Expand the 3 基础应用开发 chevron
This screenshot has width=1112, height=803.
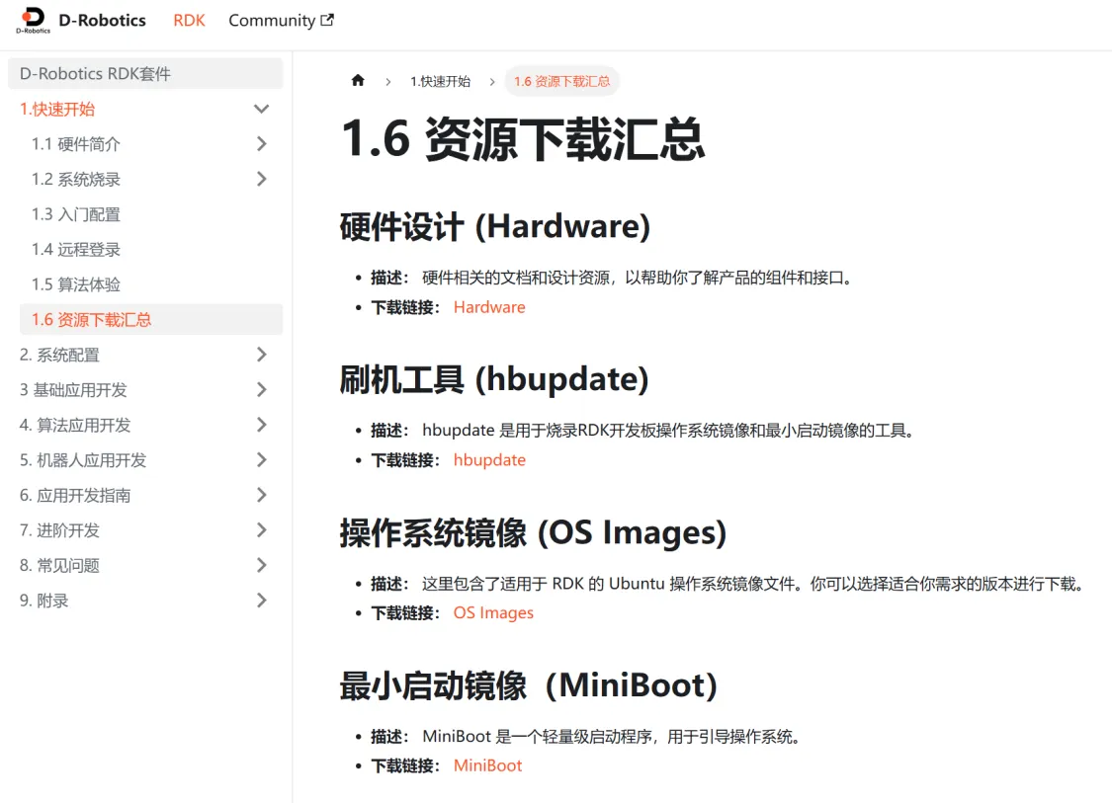click(x=262, y=390)
